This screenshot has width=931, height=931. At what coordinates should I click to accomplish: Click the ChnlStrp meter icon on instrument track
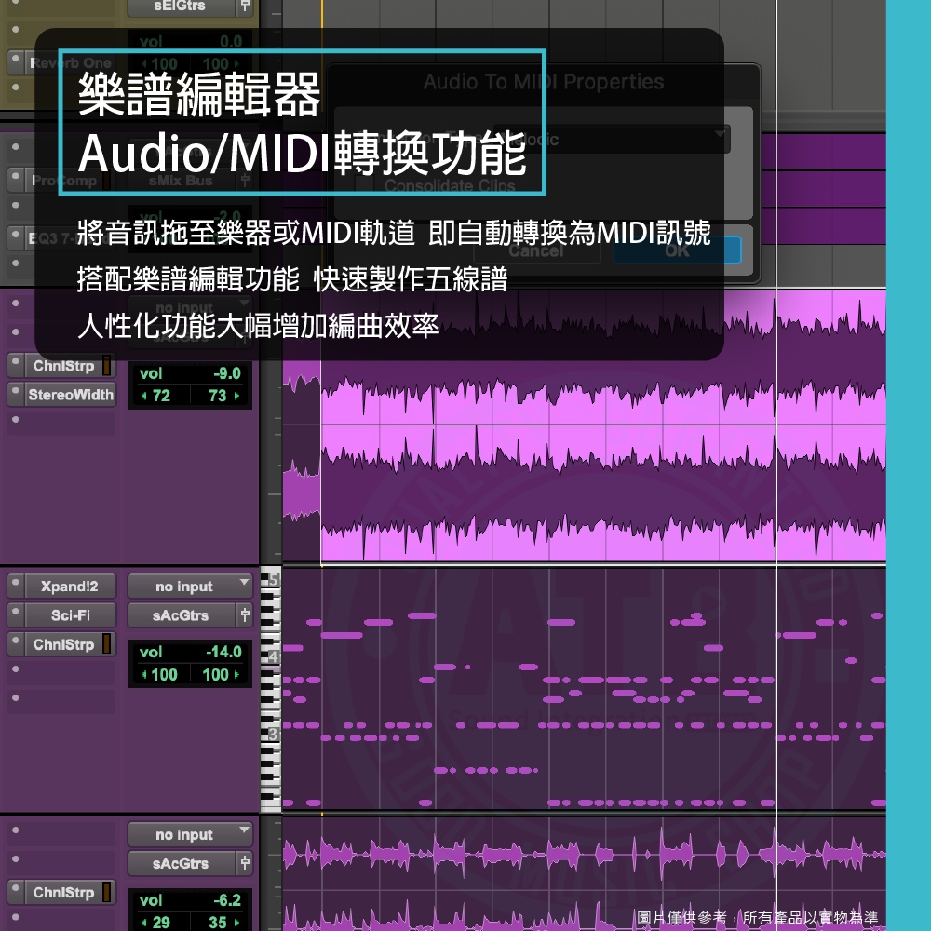pyautogui.click(x=106, y=644)
